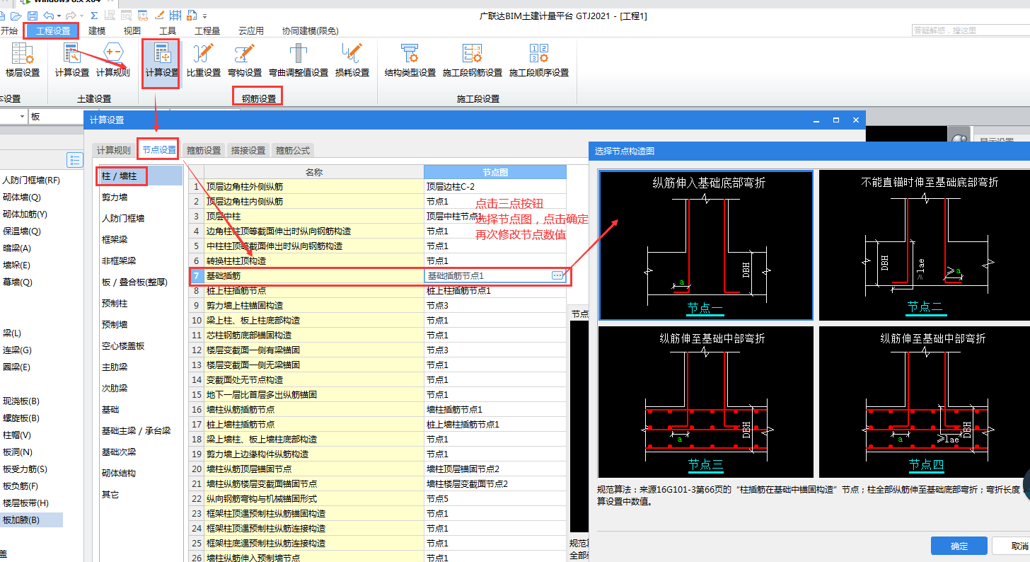Image resolution: width=1030 pixels, height=562 pixels.
Task: Open the 搭接设置 dialog tab
Action: click(248, 150)
